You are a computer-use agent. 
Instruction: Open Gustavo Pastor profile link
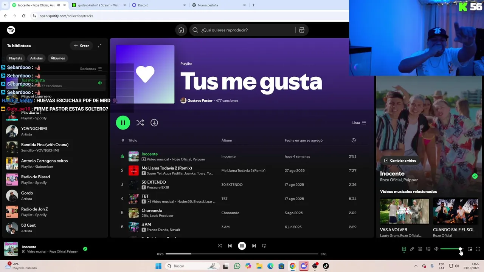[x=200, y=100]
